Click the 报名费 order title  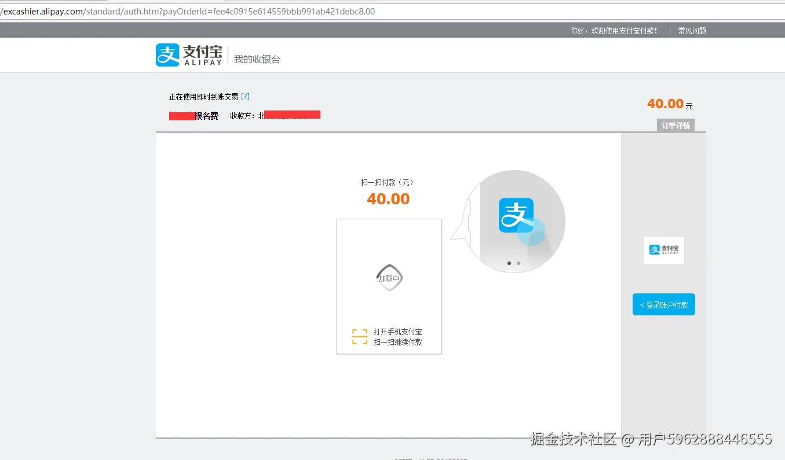pyautogui.click(x=206, y=116)
